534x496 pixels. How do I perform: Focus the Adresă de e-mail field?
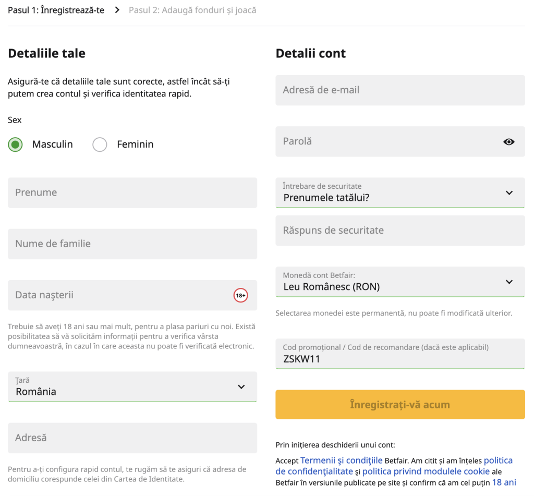pyautogui.click(x=400, y=90)
